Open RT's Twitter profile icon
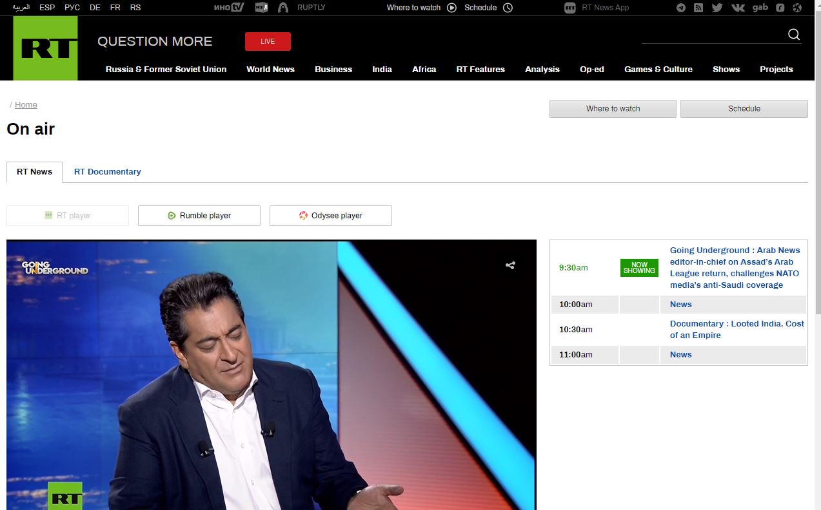Image resolution: width=821 pixels, height=510 pixels. (717, 8)
